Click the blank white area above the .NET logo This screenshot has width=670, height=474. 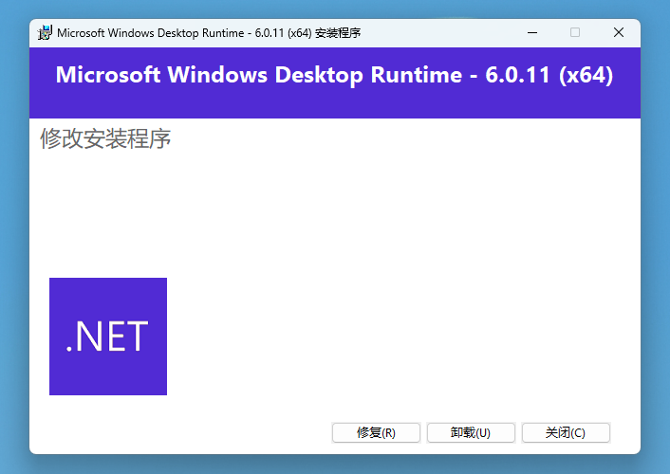108,218
